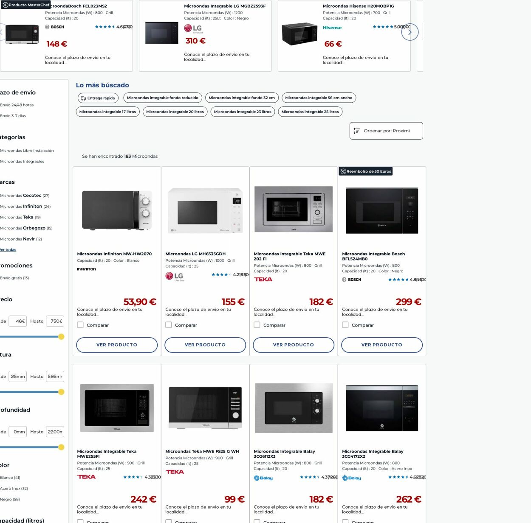
Task: Click the minimum price field 46€
Action: tap(18, 321)
